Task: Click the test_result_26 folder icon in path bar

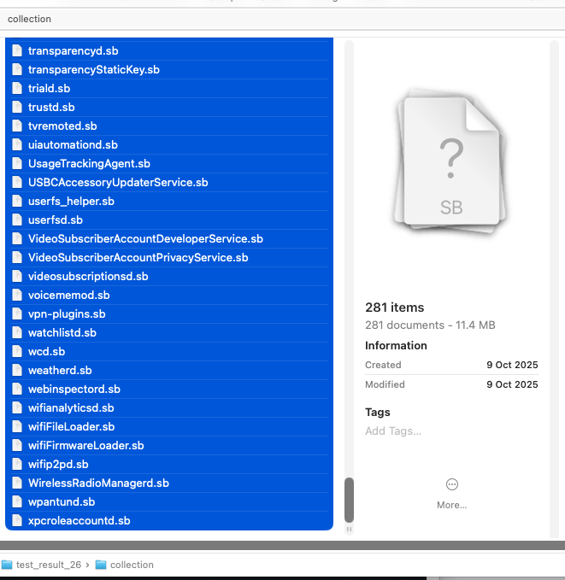Action: pyautogui.click(x=7, y=565)
